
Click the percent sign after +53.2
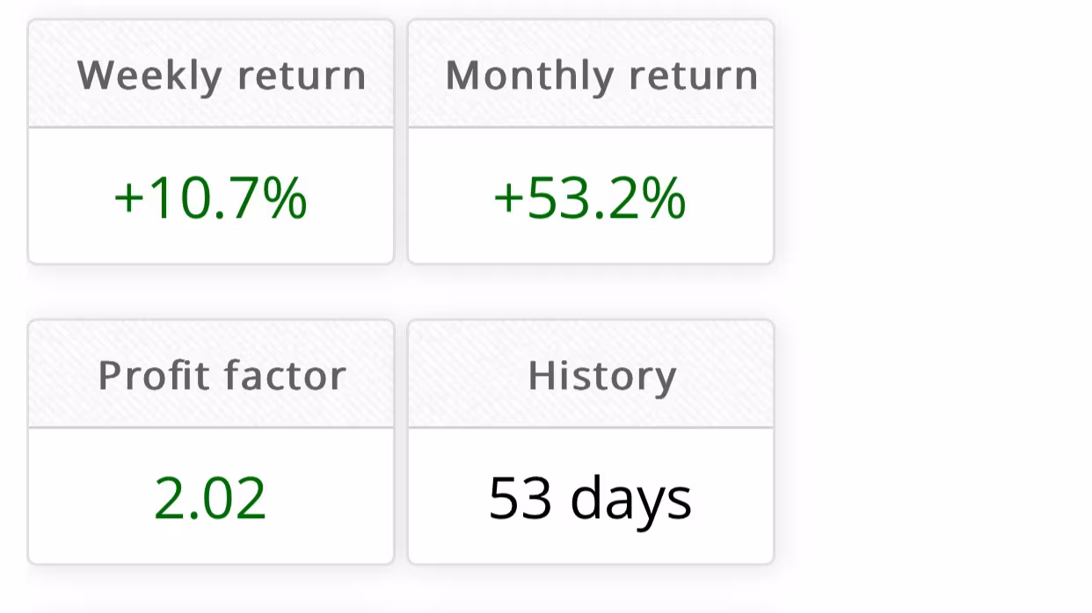666,198
